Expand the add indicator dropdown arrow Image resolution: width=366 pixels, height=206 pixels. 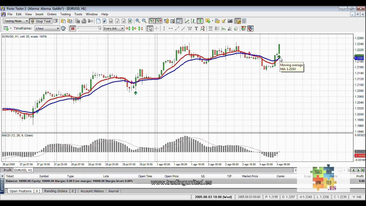pyautogui.click(x=212, y=21)
